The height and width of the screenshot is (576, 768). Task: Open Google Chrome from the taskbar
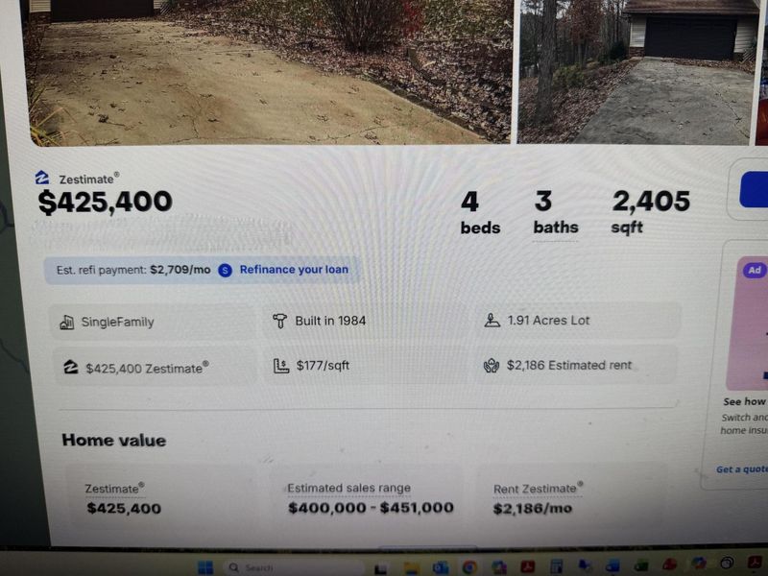pos(469,567)
